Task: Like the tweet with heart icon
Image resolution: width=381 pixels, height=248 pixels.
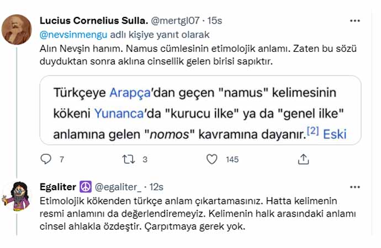Action: pos(211,159)
